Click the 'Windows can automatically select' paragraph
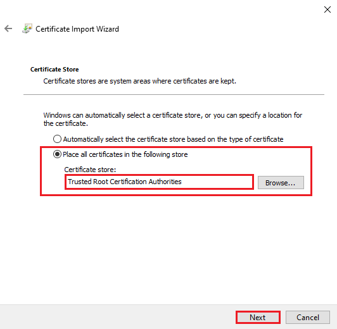This screenshot has width=337, height=329. (x=173, y=120)
